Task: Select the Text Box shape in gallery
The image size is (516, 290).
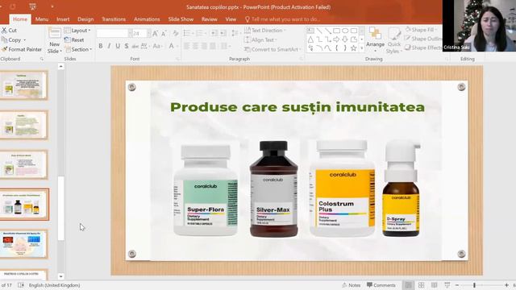Action: [x=310, y=31]
